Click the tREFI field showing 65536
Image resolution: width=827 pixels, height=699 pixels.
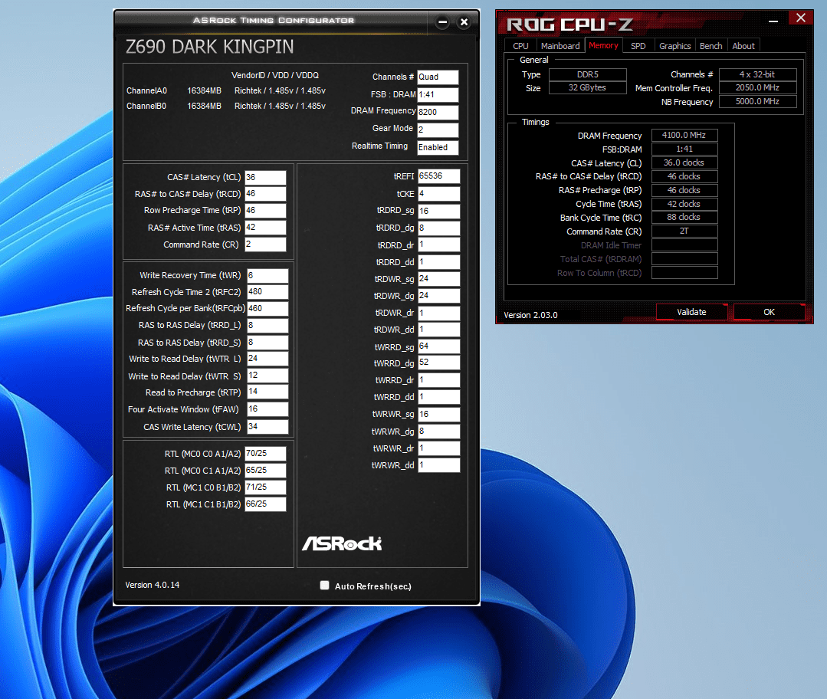tap(439, 176)
